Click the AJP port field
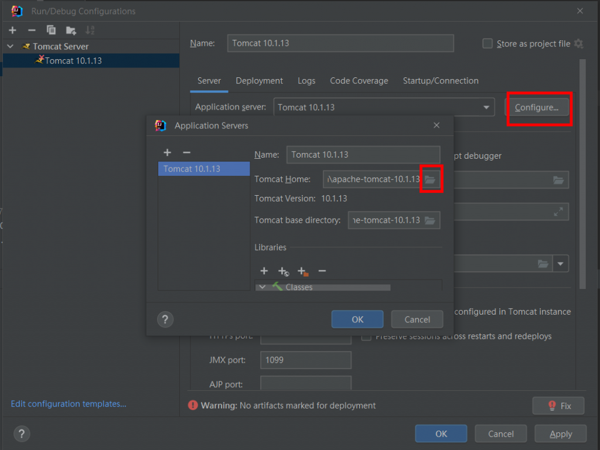Viewport: 600px width, 450px height. [x=306, y=383]
